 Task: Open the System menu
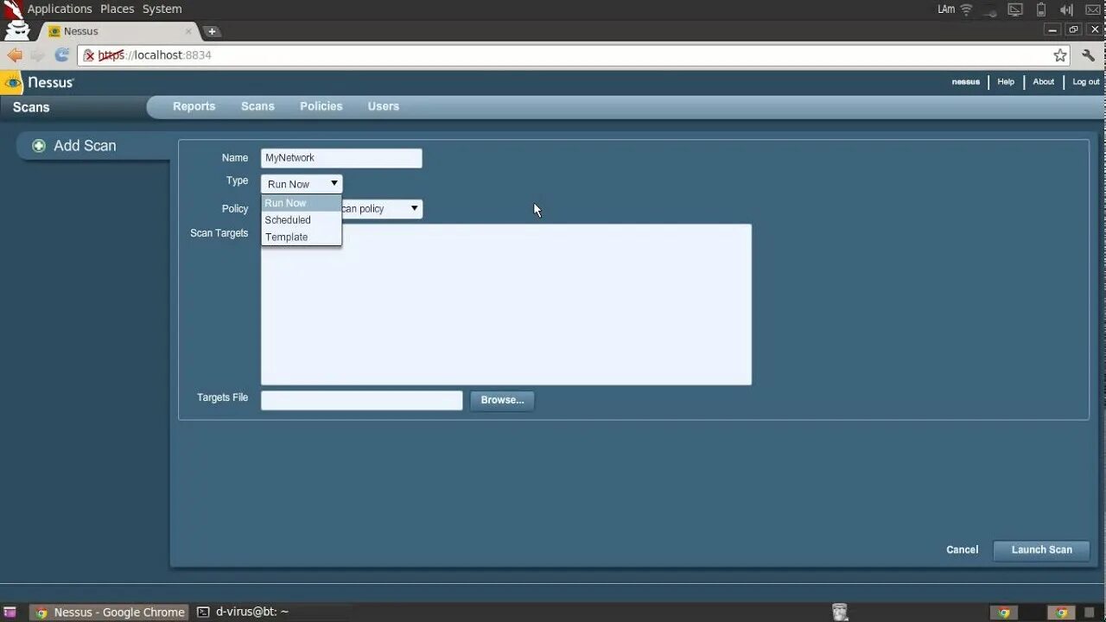click(x=162, y=9)
